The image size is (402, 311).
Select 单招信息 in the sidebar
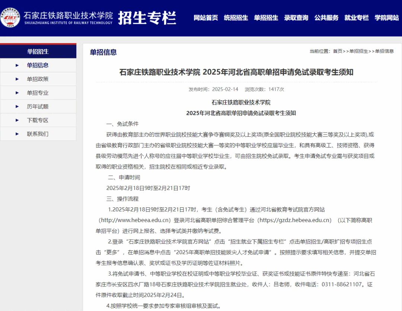38,65
